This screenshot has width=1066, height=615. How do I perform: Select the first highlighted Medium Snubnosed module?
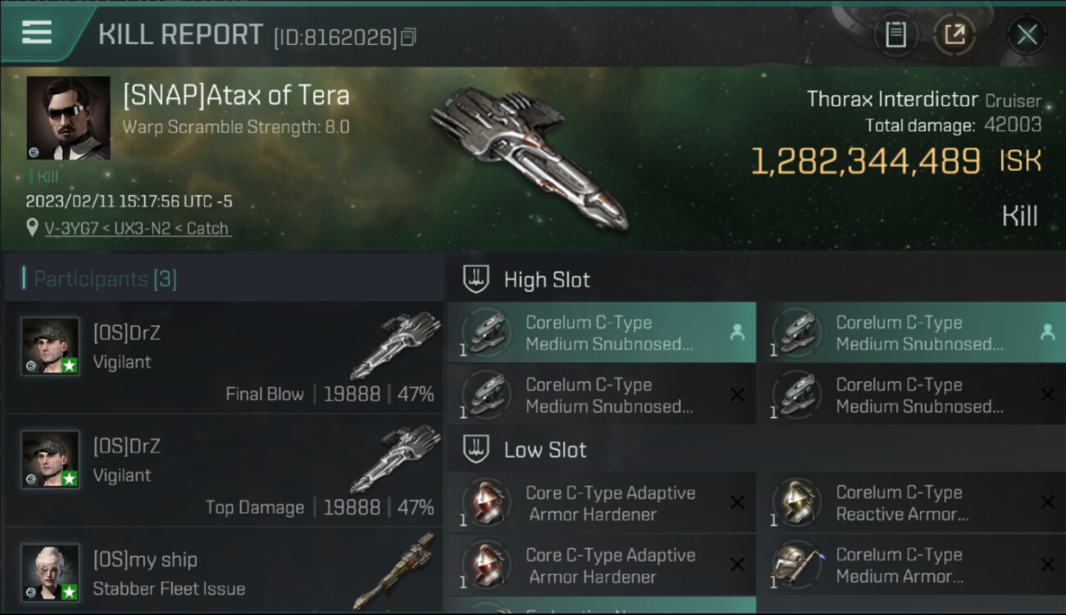click(601, 333)
